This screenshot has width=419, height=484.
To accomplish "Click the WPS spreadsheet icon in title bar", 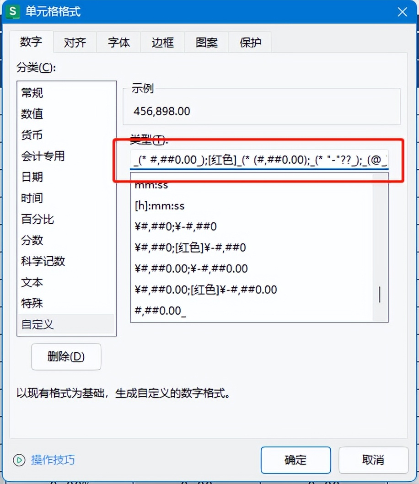I will click(13, 12).
